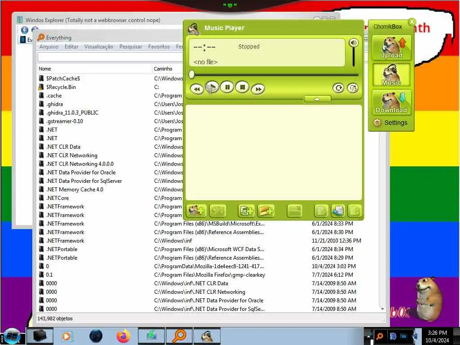
Task: Toggle repeat mode in Music Player
Action: (x=338, y=88)
